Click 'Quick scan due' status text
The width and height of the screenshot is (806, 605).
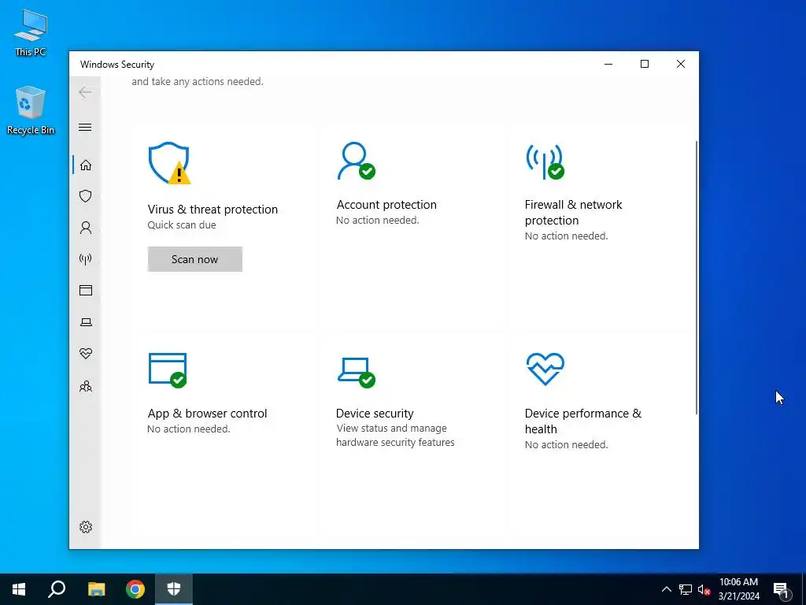182,225
